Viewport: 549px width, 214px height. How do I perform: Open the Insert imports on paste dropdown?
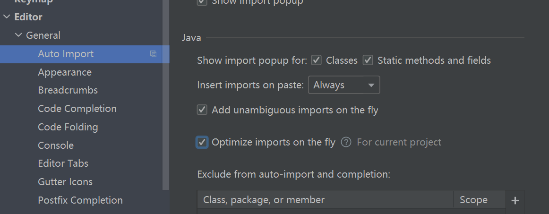click(x=344, y=86)
